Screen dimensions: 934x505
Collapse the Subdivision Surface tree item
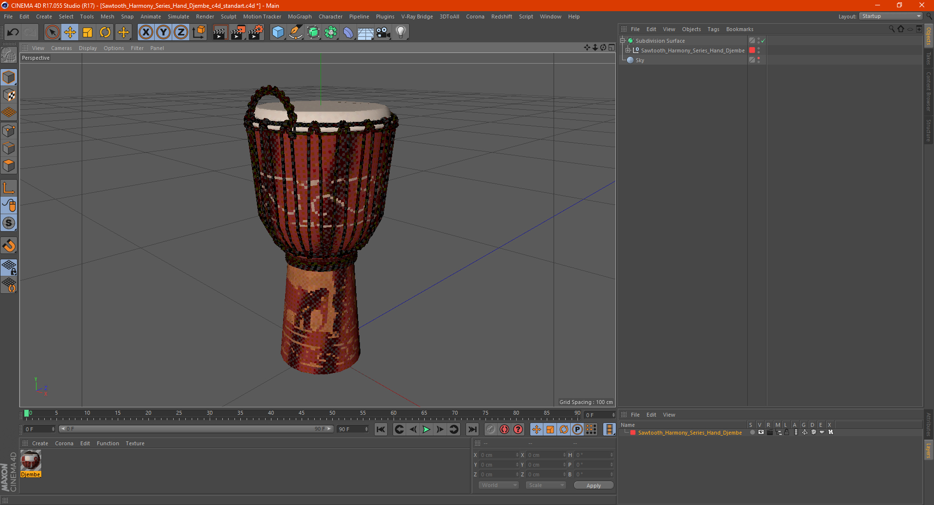tap(622, 41)
